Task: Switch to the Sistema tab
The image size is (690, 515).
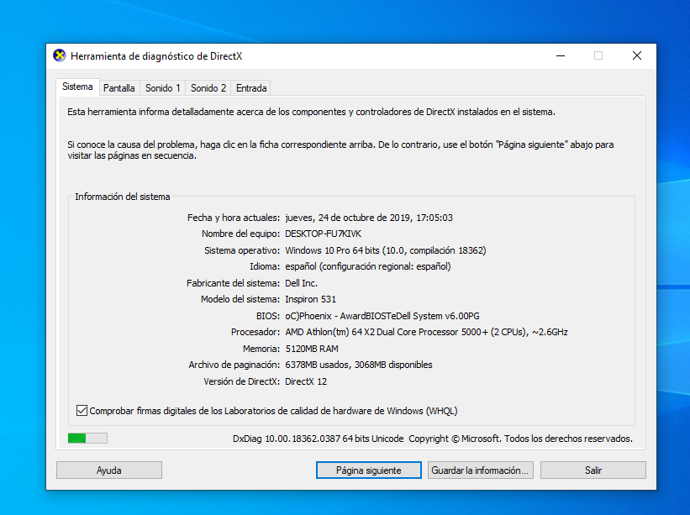Action: pos(77,87)
